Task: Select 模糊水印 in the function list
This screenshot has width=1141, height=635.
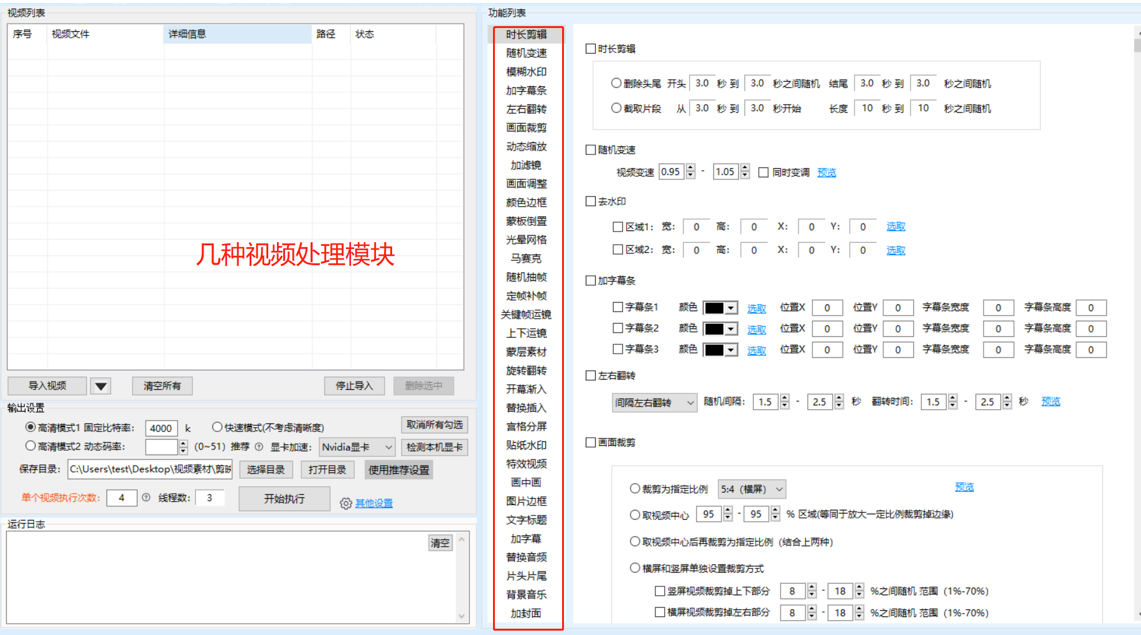Action: click(x=527, y=72)
